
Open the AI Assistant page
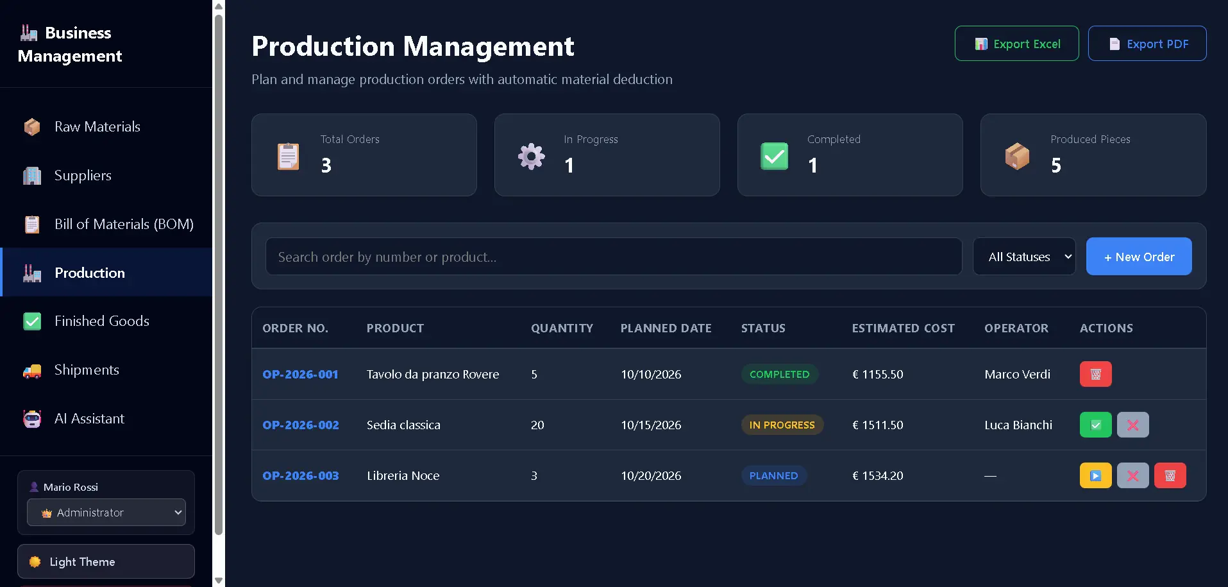pos(106,419)
